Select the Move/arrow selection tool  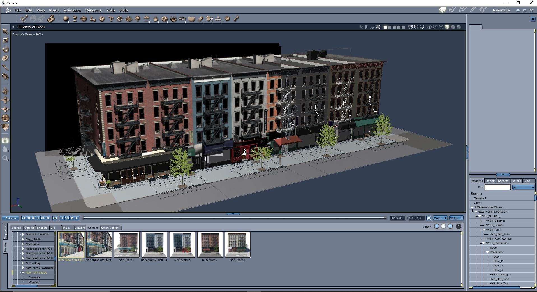pos(5,31)
